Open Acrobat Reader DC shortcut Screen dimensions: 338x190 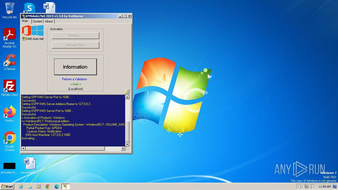10,38
